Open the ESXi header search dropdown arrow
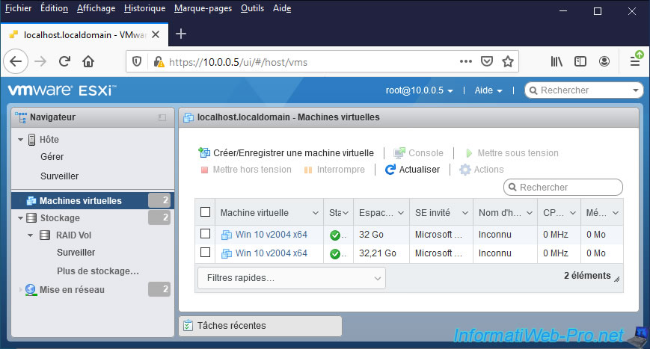 636,90
